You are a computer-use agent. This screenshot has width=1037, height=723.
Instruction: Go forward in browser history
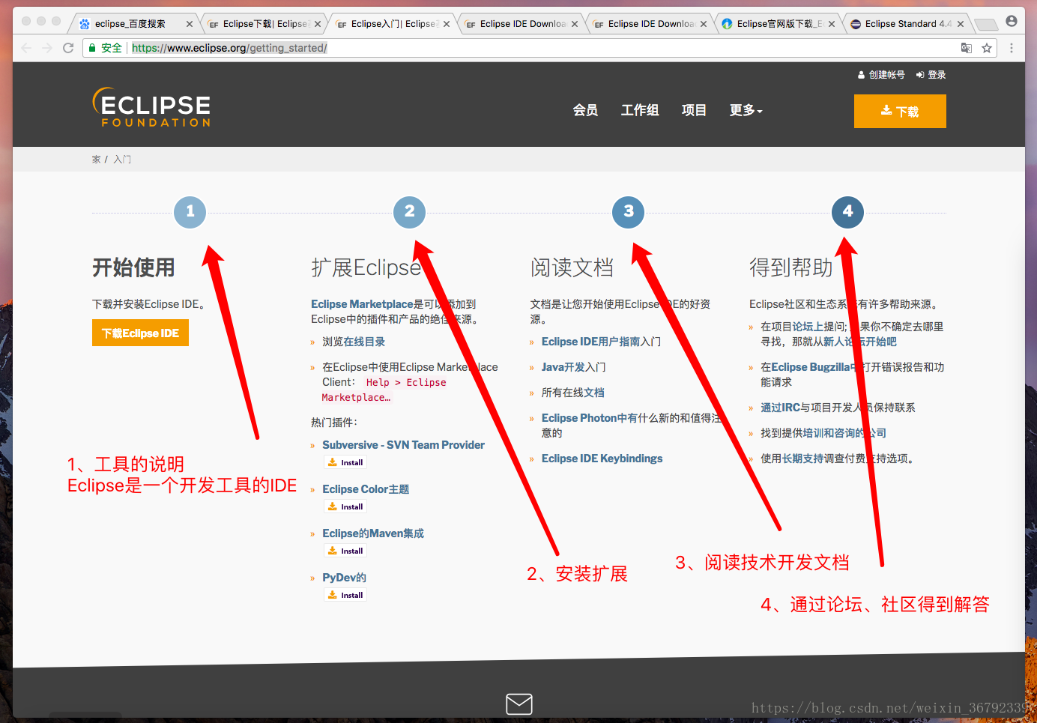47,48
